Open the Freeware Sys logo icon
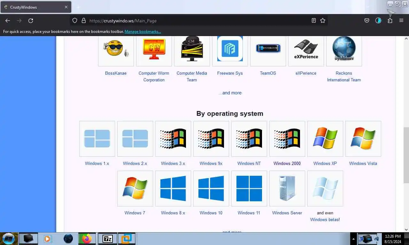The height and width of the screenshot is (245, 409). tap(230, 48)
